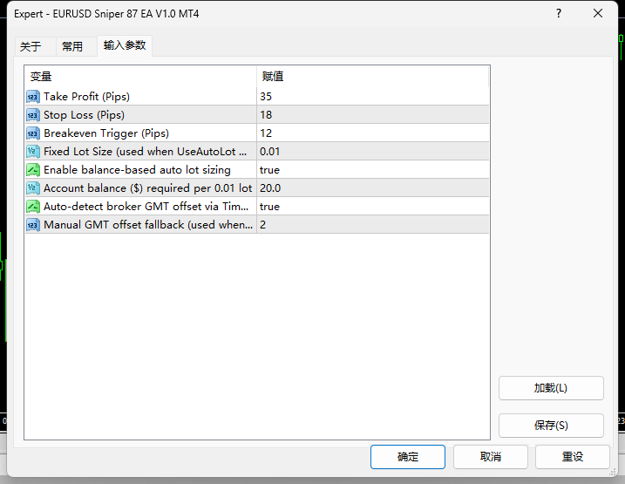Open the help question mark in title bar
Image resolution: width=625 pixels, height=484 pixels.
[559, 14]
